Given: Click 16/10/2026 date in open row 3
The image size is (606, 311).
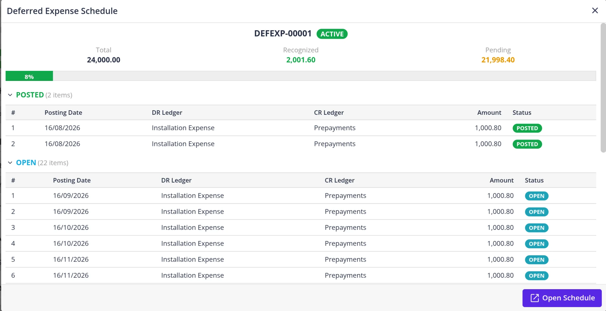Looking at the screenshot, I should (71, 228).
